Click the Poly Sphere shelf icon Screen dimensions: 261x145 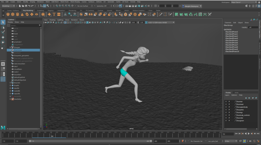(8, 15)
